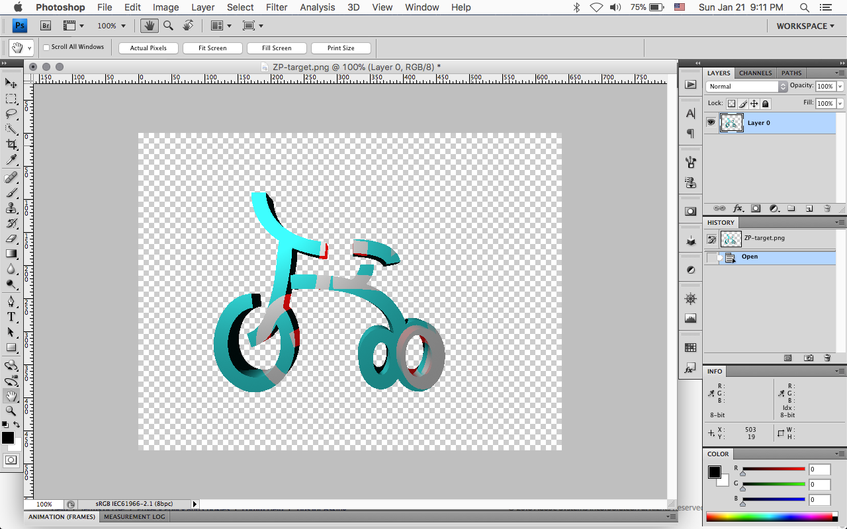
Task: Select the Pen tool
Action: tap(11, 302)
